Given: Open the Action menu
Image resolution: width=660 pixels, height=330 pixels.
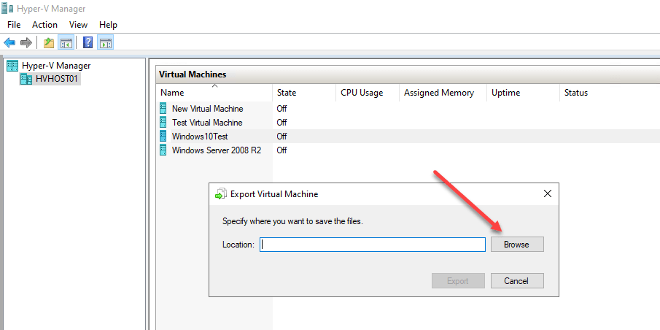Looking at the screenshot, I should point(44,25).
